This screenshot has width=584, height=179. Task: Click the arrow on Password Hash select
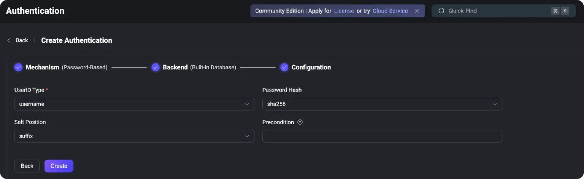point(495,104)
